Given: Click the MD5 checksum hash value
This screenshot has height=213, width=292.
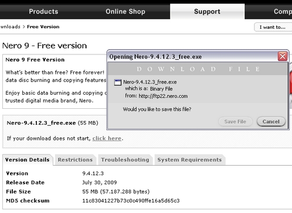Looking at the screenshot, I should pos(131,201).
